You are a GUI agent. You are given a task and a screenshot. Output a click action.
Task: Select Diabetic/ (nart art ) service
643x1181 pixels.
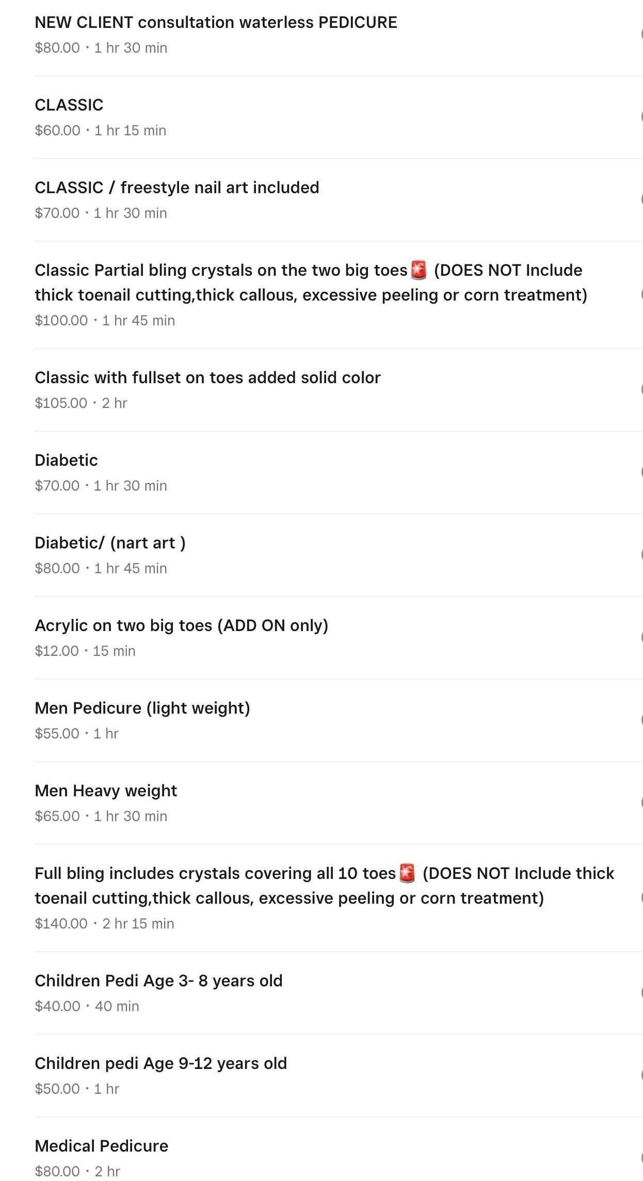[x=110, y=543]
